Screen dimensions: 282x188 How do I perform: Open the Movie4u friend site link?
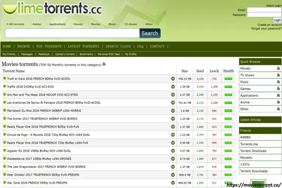(x=246, y=157)
